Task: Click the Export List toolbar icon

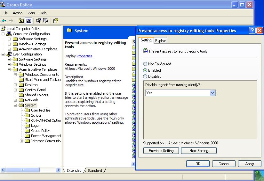Action: coord(46,21)
